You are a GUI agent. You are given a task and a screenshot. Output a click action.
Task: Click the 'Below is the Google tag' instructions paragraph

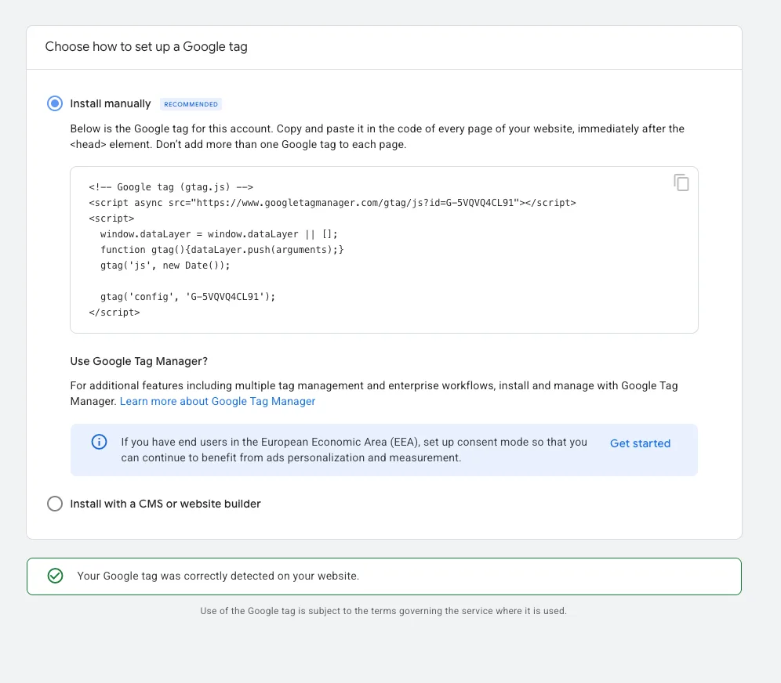pyautogui.click(x=377, y=136)
